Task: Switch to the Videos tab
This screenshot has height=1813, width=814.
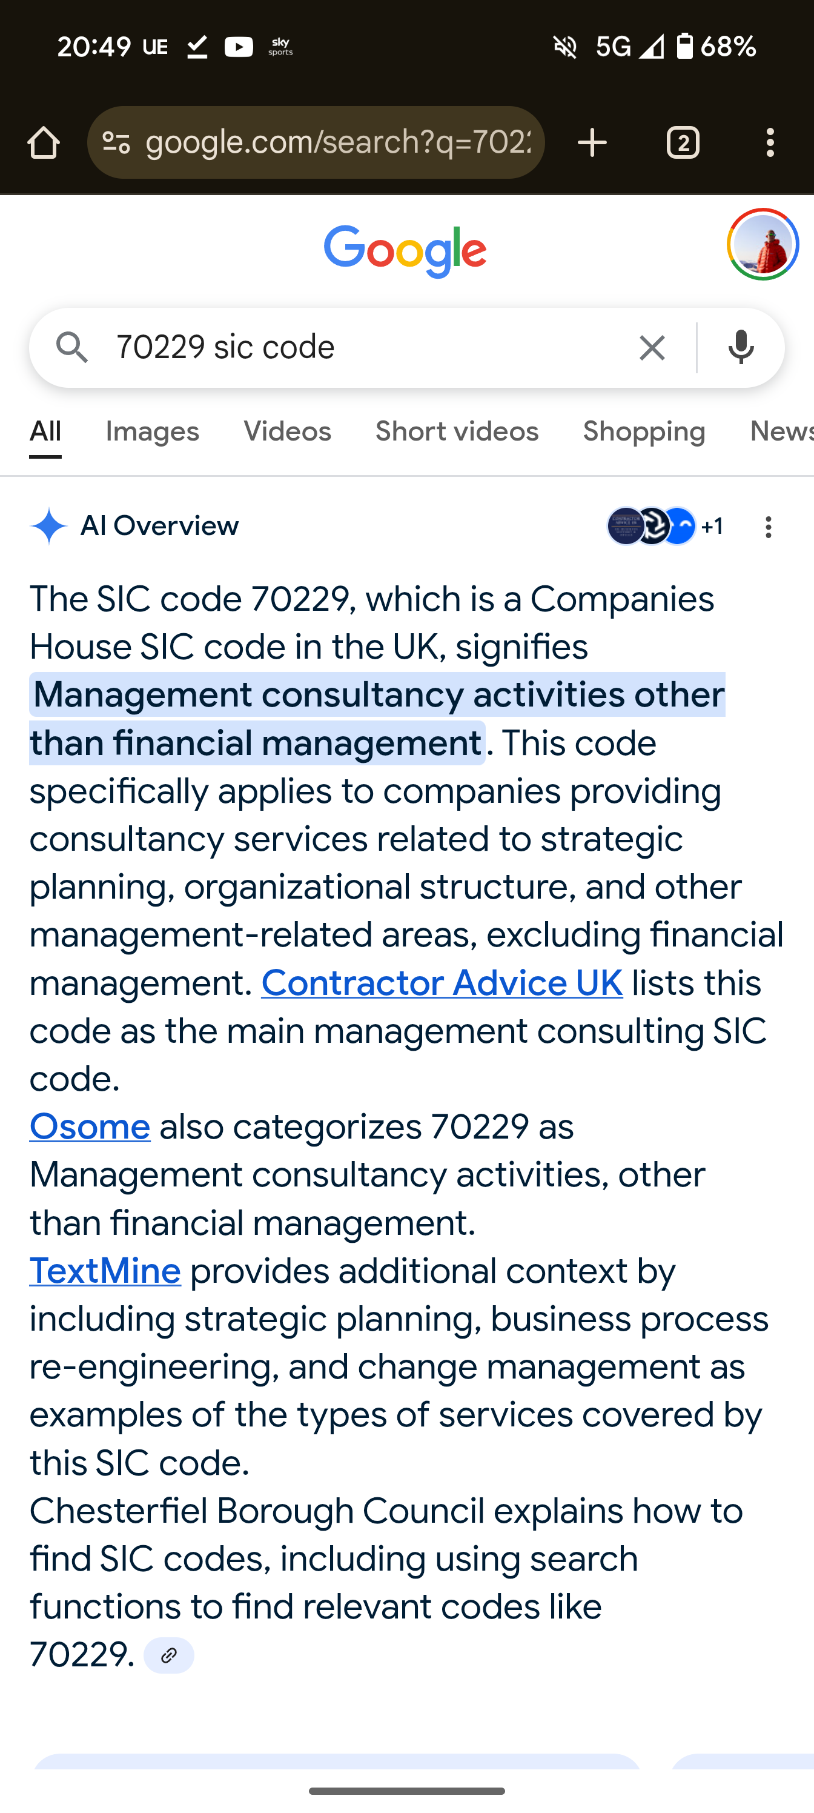Action: click(287, 431)
